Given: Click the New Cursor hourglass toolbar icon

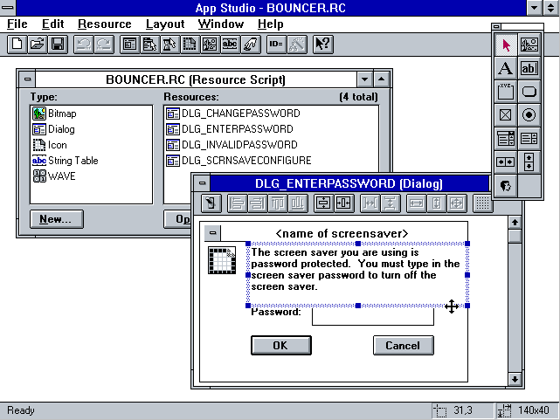Looking at the screenshot, I should 169,45.
